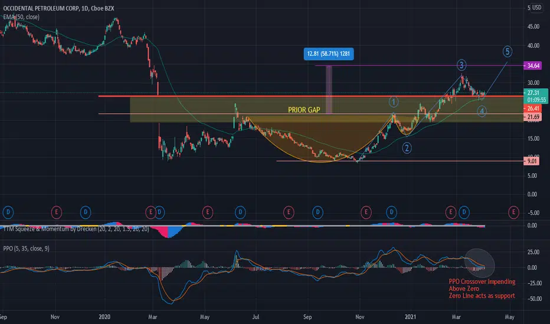The image size is (550, 324).
Task: Click the dividend marker for Mar 2020
Action: pos(159,212)
